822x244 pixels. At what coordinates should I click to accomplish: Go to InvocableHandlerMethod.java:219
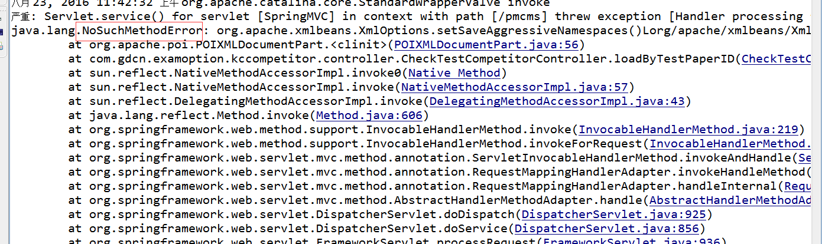[x=688, y=130]
